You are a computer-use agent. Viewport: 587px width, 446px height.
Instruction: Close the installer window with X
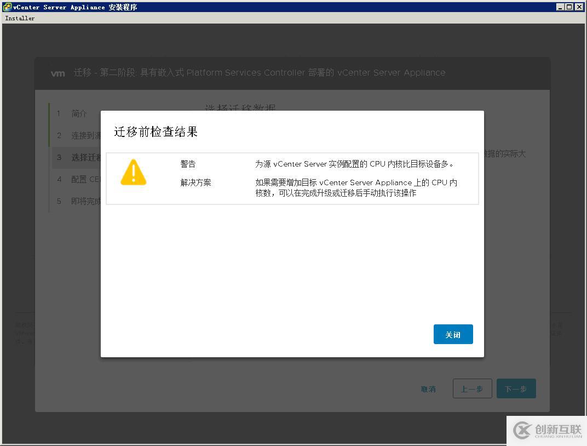pyautogui.click(x=579, y=7)
